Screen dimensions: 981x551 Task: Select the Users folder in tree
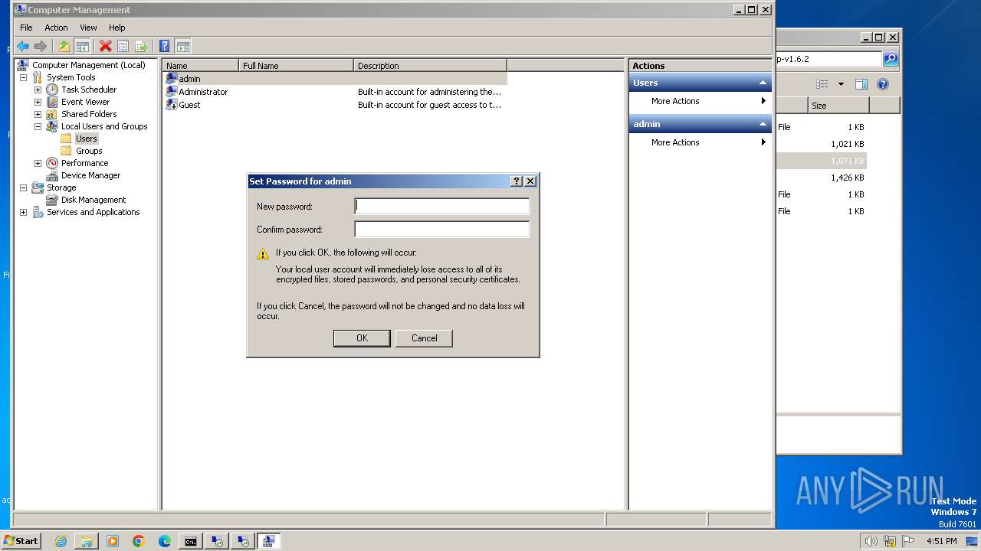[86, 139]
